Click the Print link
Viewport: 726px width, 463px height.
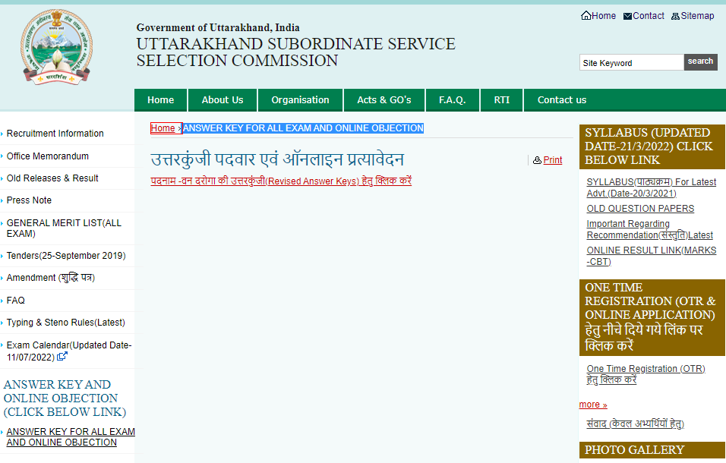coord(553,160)
